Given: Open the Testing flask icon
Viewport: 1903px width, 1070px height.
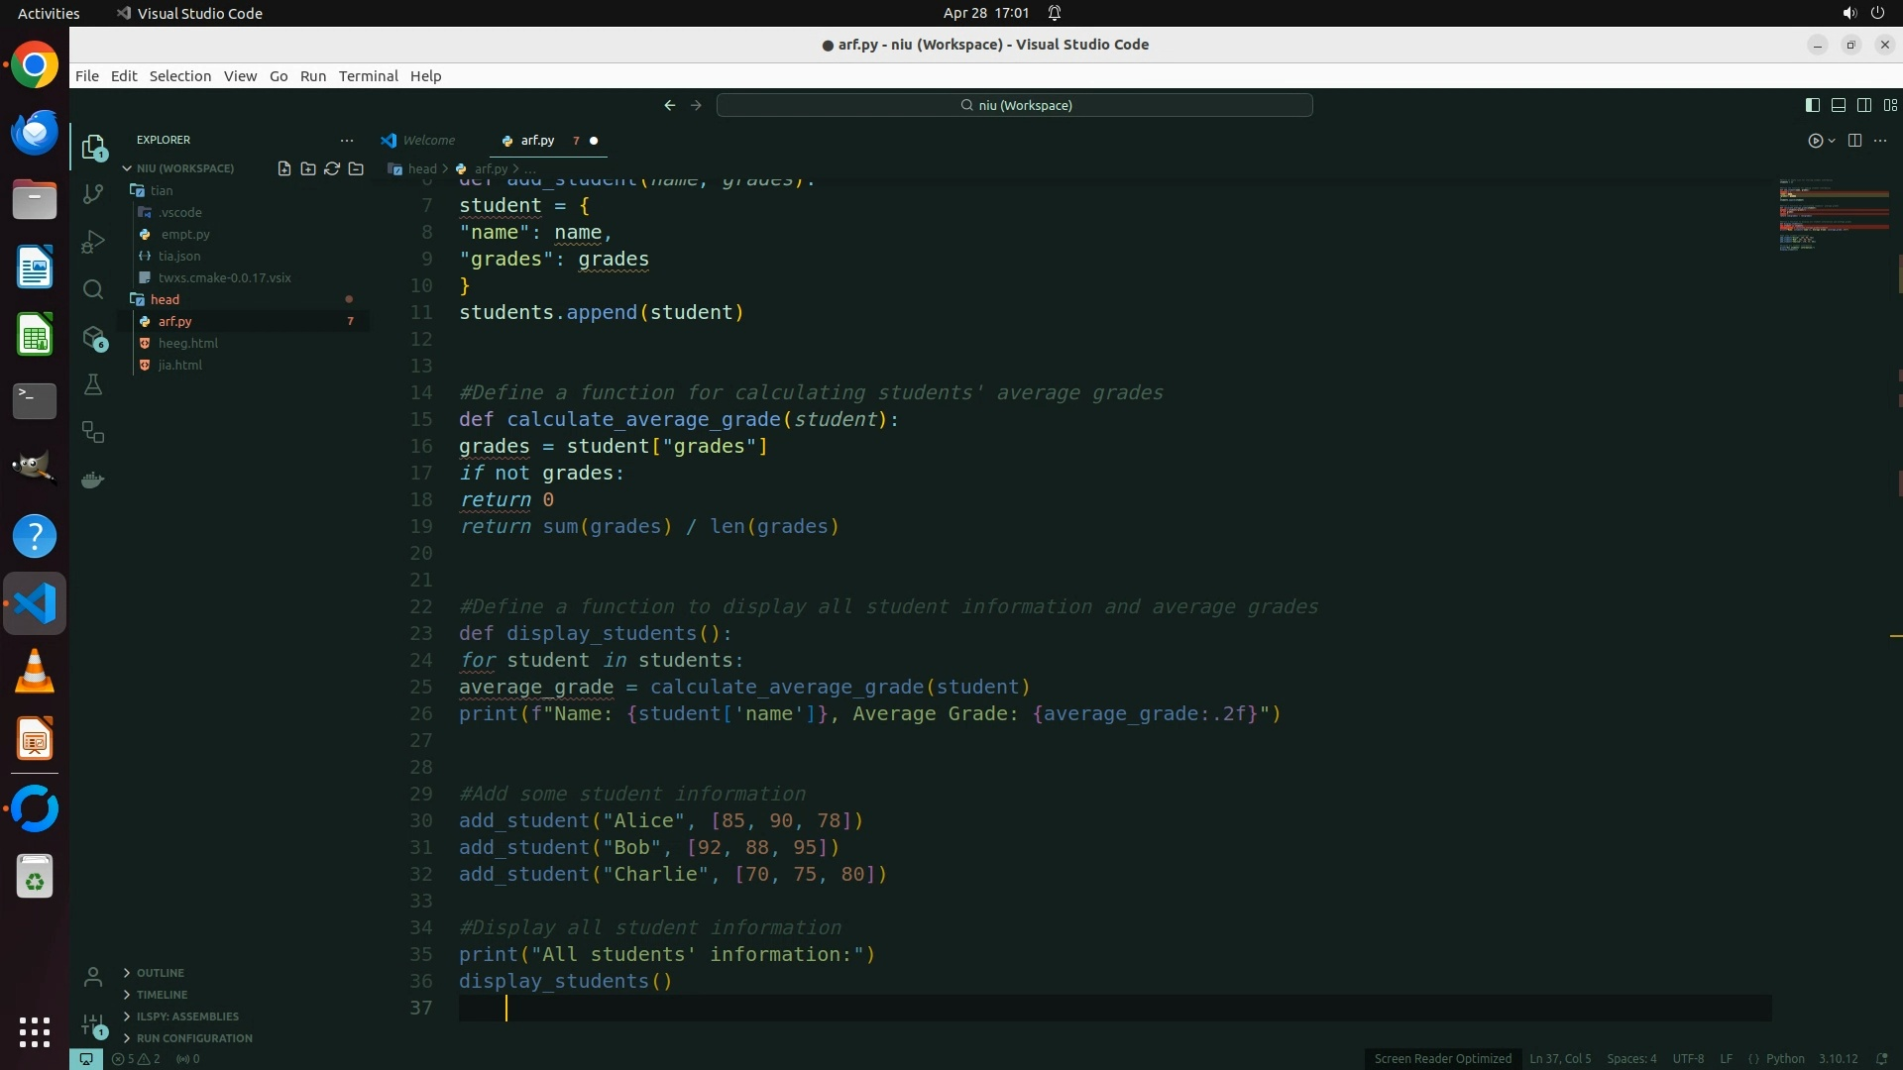Looking at the screenshot, I should click(93, 384).
